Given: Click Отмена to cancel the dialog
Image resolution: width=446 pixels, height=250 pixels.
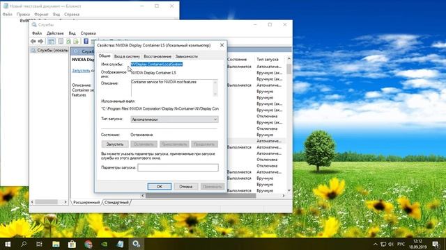Looking at the screenshot, I should (186, 187).
